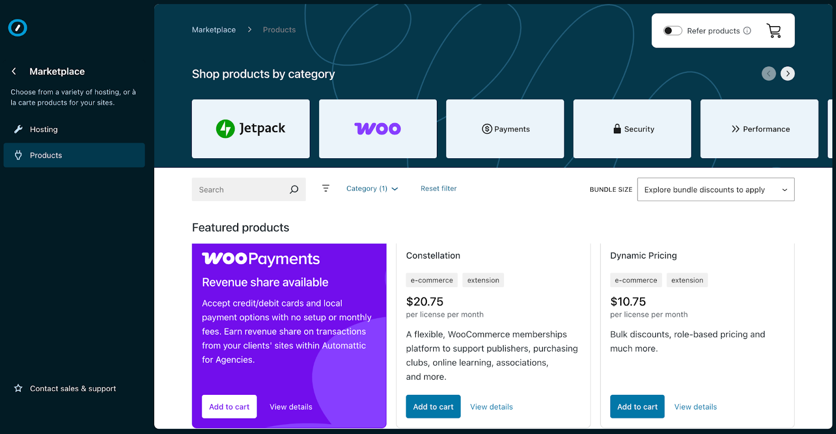
Task: Open the shopping cart
Action: [x=774, y=30]
